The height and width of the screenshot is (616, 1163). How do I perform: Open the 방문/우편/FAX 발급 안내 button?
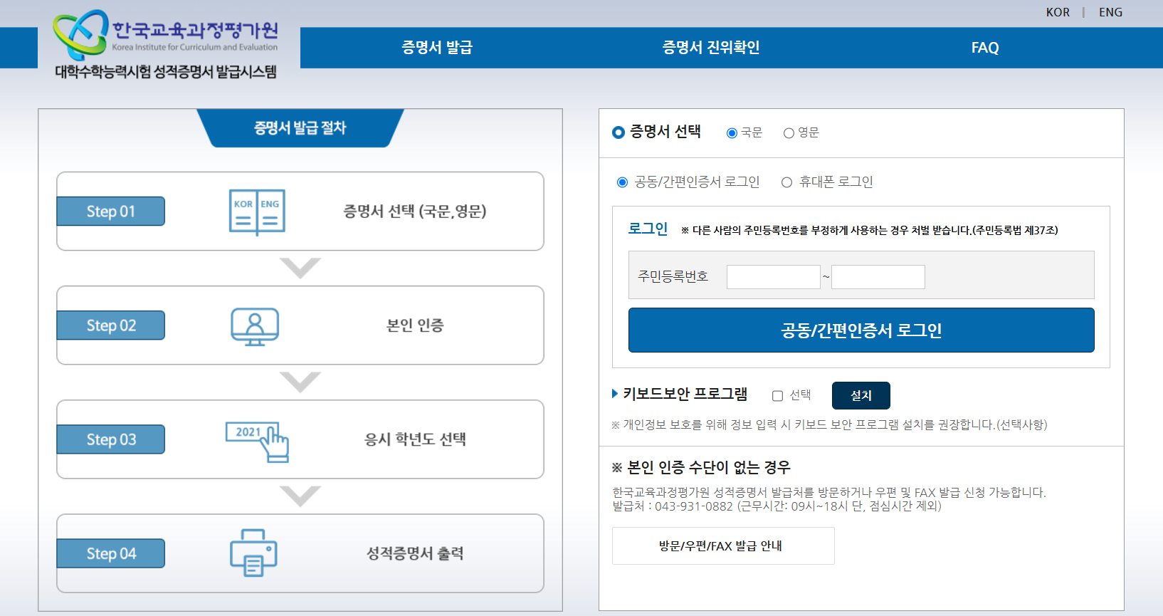(723, 546)
